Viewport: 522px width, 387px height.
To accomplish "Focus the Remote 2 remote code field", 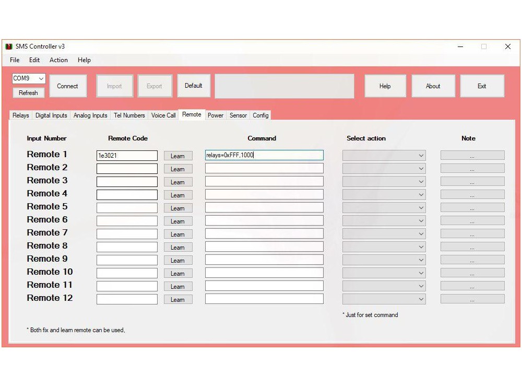I will (127, 169).
